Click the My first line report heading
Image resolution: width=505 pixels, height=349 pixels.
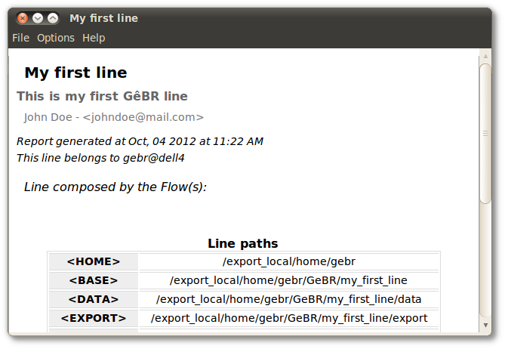pyautogui.click(x=75, y=73)
